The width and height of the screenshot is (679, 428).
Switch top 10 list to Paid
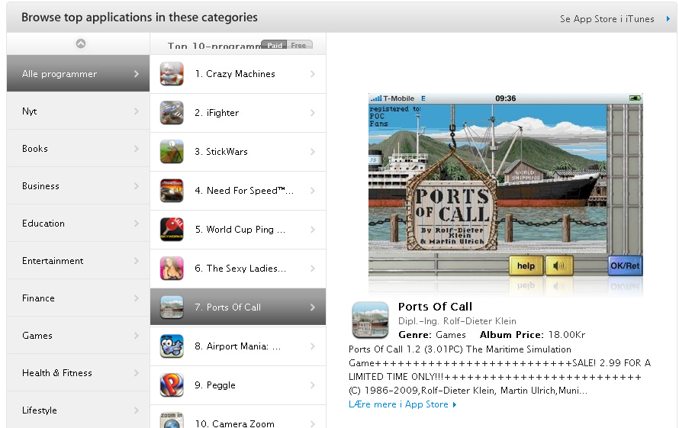coord(275,45)
